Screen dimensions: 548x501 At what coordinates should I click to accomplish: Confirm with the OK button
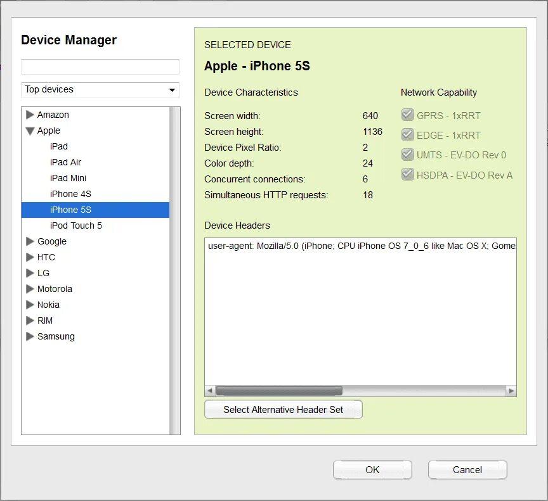(x=372, y=470)
